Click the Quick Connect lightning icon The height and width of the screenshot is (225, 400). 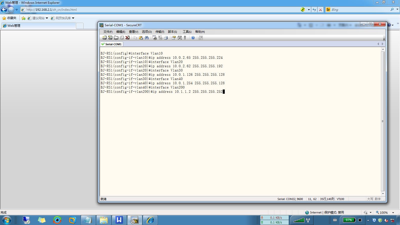(110, 38)
